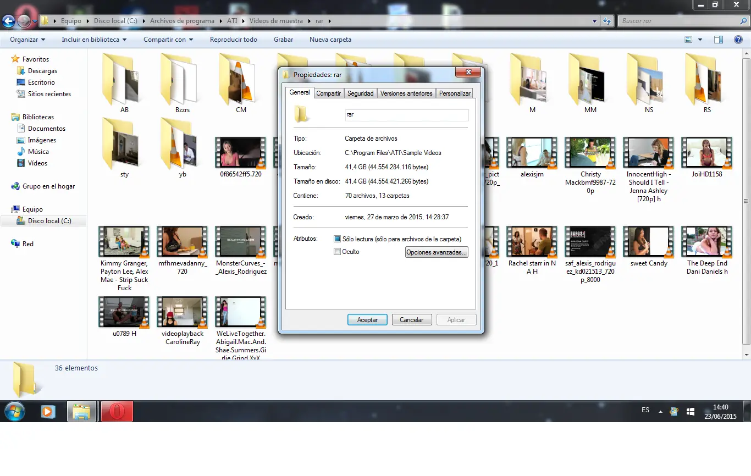The image size is (751, 476).
Task: Open Escritorio in the sidebar
Action: coord(41,82)
